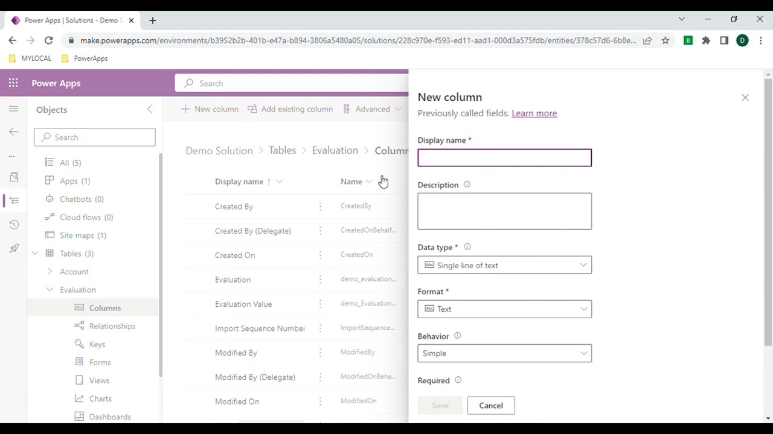Image resolution: width=773 pixels, height=434 pixels.
Task: Select All (5) in Objects list
Action: pos(70,163)
